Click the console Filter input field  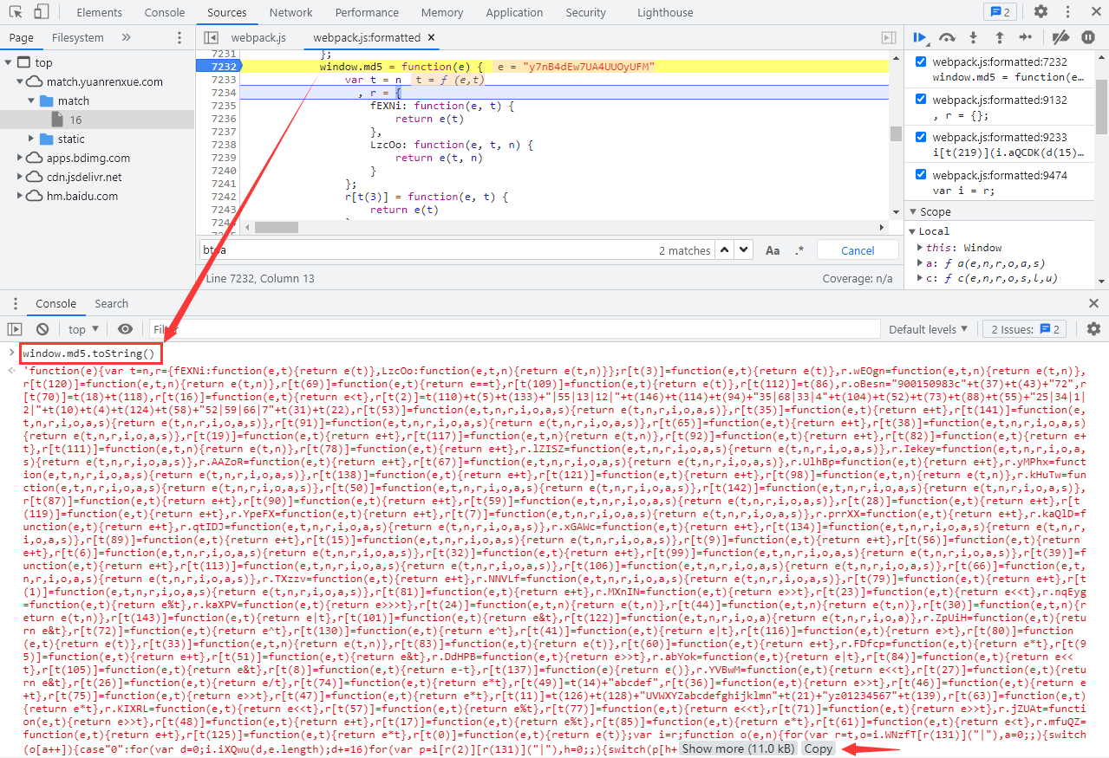[512, 329]
